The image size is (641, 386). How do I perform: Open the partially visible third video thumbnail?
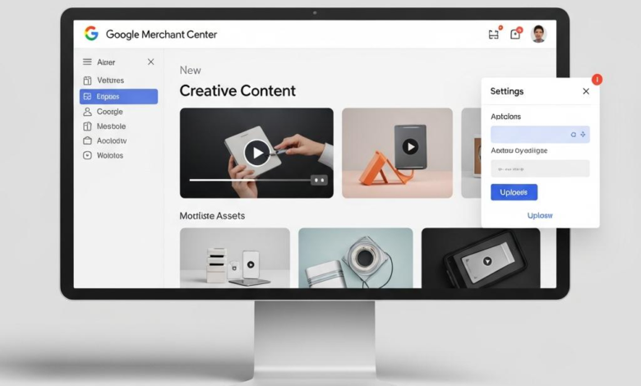click(x=471, y=153)
